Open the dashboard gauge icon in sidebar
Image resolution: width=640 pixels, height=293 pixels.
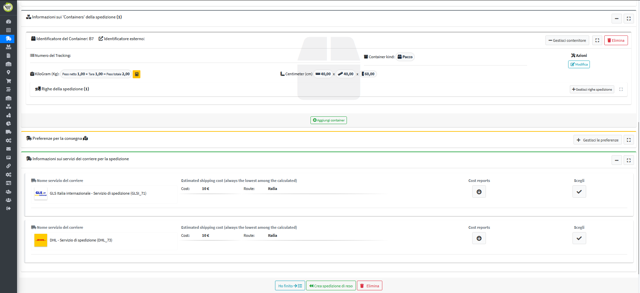[x=8, y=21]
